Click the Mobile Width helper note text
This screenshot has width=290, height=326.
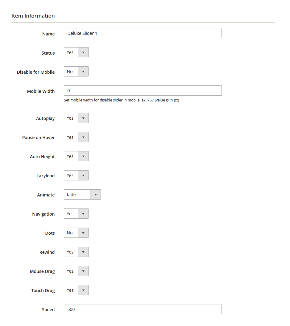[121, 100]
